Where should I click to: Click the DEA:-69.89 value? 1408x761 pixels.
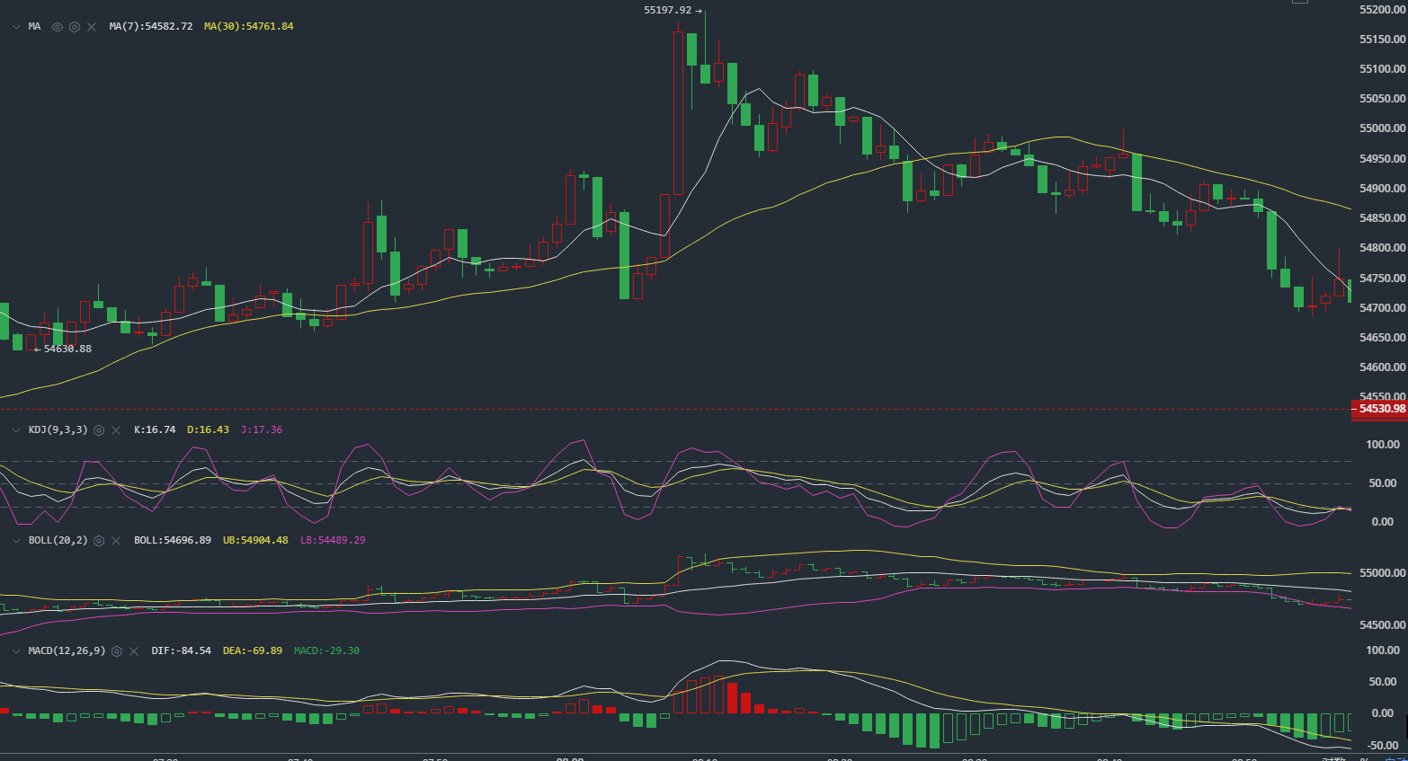click(x=253, y=651)
